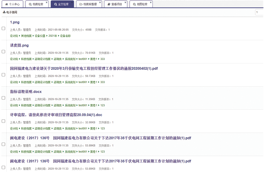
Task: Click the book icon on 查看项目 tab
Action: 109,4
